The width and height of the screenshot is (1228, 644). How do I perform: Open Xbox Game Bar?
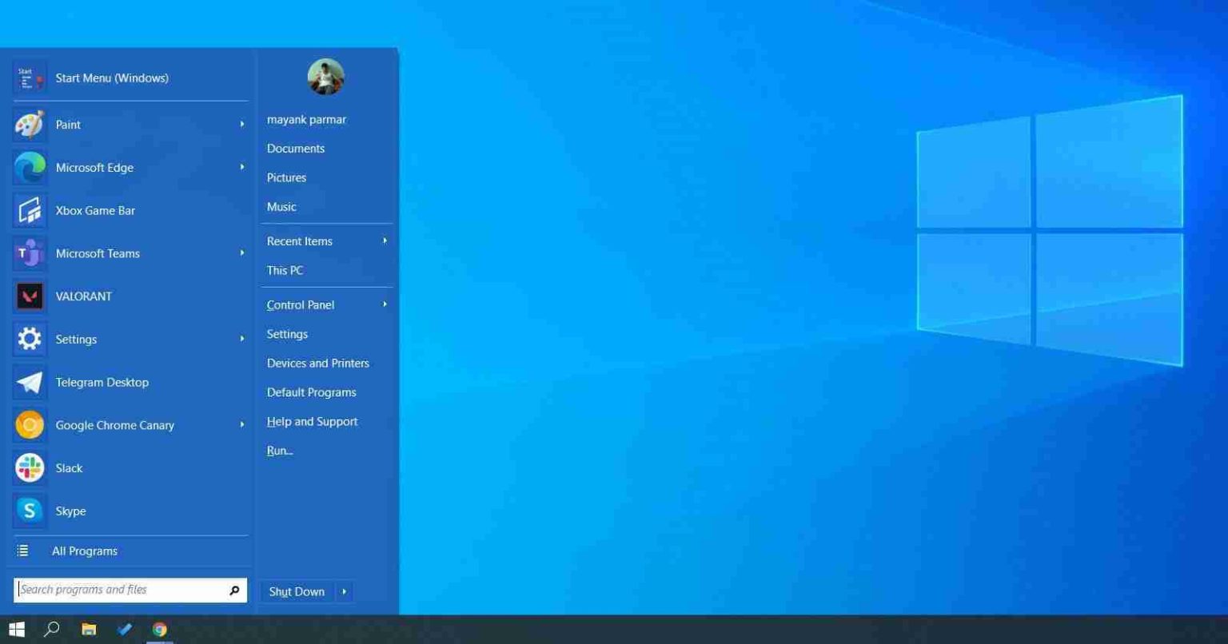(x=95, y=210)
